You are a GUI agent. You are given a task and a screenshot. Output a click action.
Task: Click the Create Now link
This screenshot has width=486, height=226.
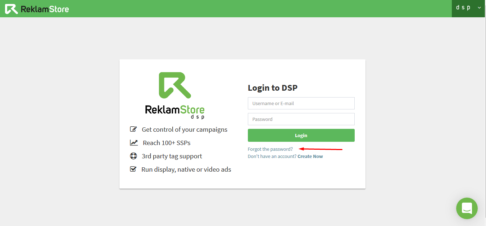310,156
